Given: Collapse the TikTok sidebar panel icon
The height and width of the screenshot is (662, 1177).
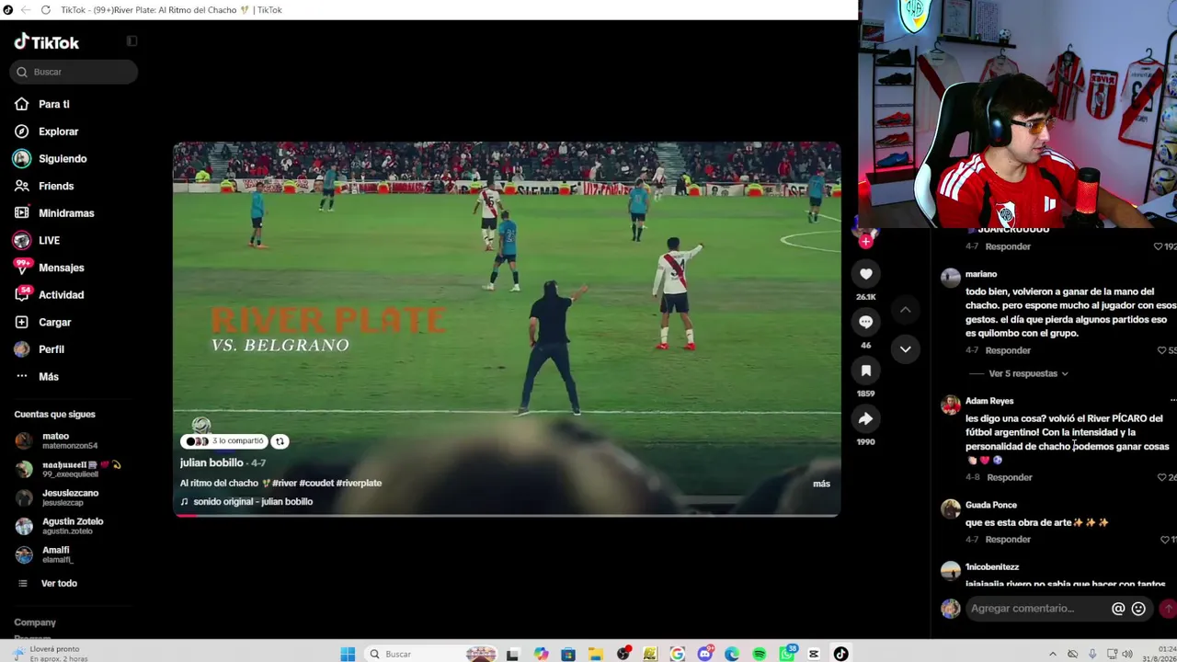Looking at the screenshot, I should pyautogui.click(x=131, y=41).
